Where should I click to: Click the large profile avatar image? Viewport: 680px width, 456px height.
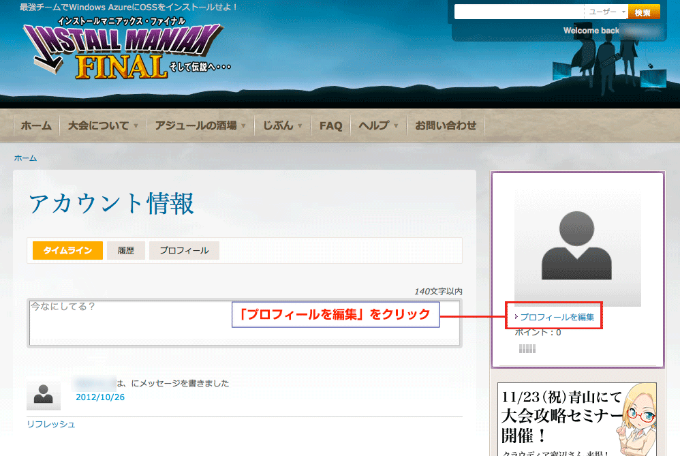tap(577, 247)
